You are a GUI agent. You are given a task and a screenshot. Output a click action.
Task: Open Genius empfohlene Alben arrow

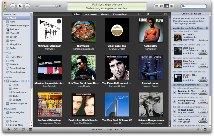207,28
